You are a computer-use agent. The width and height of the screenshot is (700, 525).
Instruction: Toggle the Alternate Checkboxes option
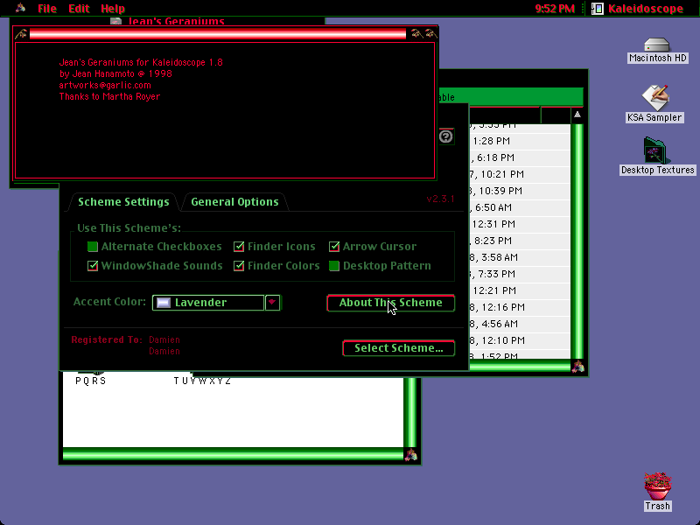click(93, 247)
